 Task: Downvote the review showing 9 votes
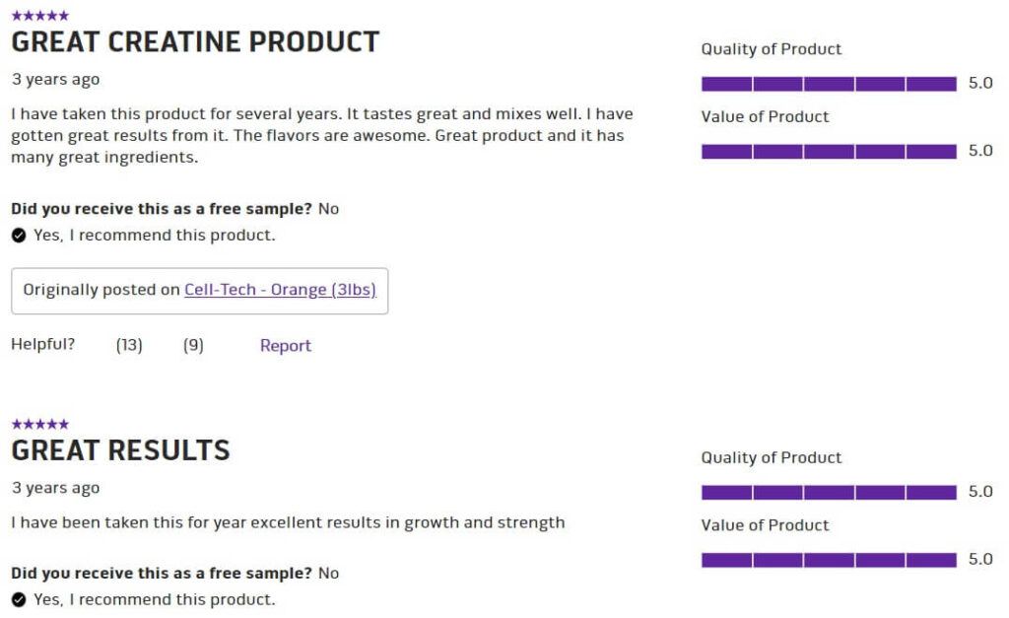point(193,345)
